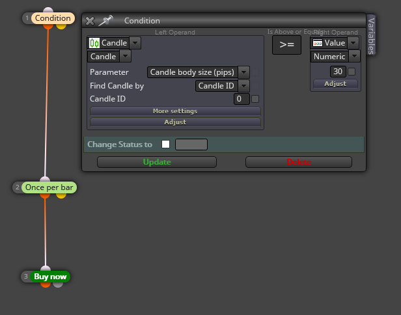Open the second Candle type dropdown arrow
Screen dimensions: 401x315
(x=125, y=56)
